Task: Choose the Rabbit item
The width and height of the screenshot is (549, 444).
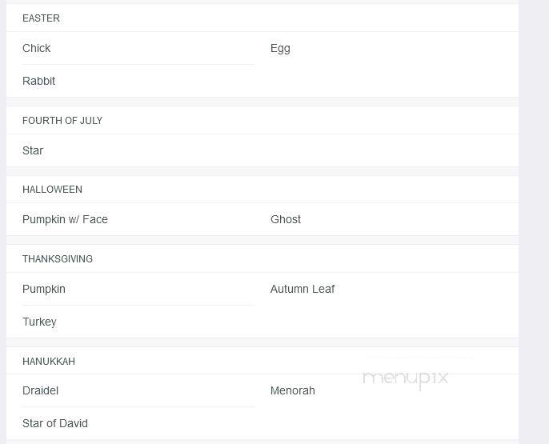Action: point(38,81)
